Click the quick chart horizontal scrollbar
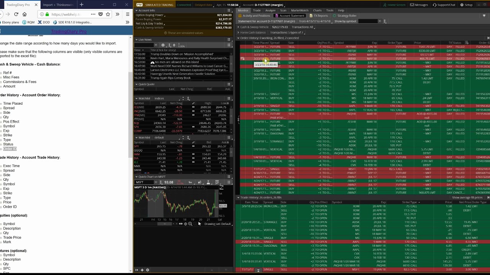490x275 pixels. pos(164,224)
